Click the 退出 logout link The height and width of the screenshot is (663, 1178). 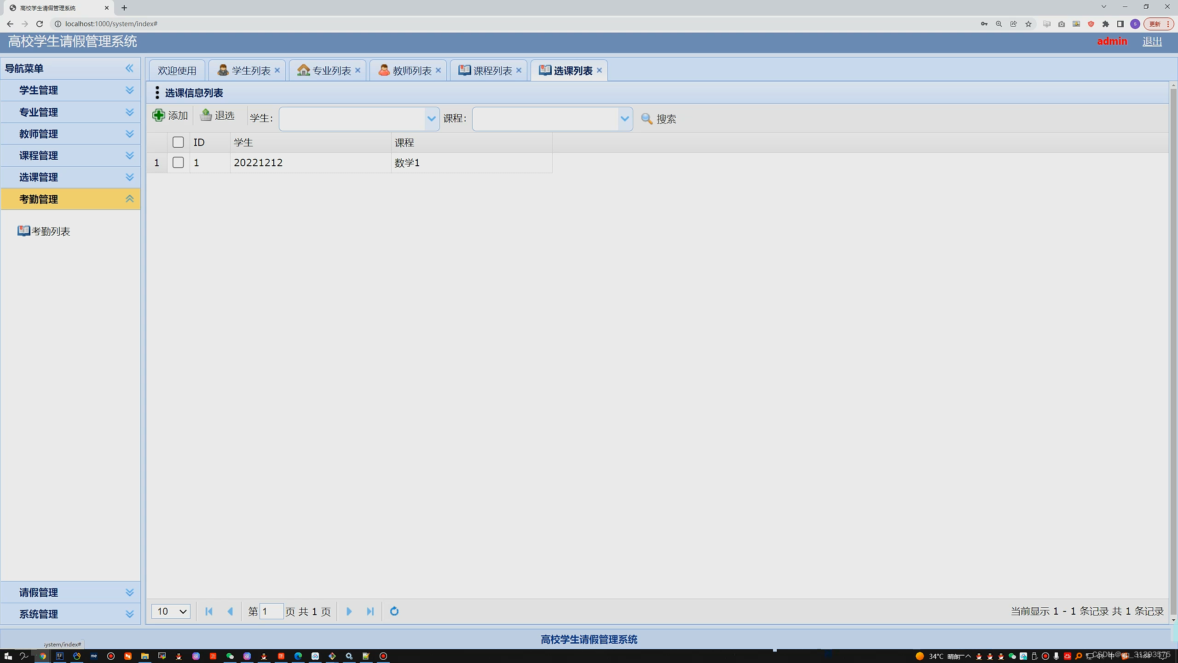point(1152,41)
